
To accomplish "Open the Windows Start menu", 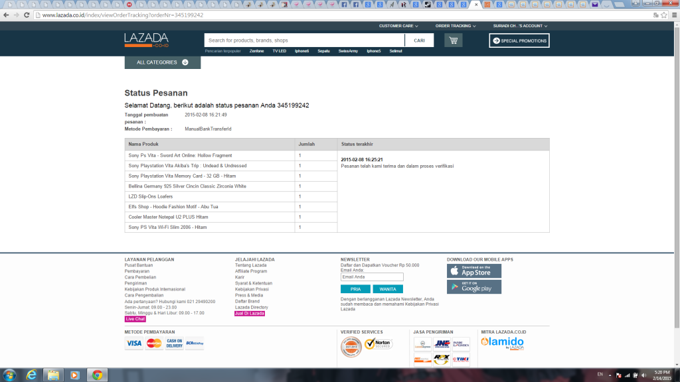I will tap(9, 375).
